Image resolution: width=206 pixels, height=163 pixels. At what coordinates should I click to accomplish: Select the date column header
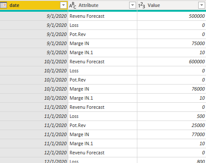tap(34, 5)
